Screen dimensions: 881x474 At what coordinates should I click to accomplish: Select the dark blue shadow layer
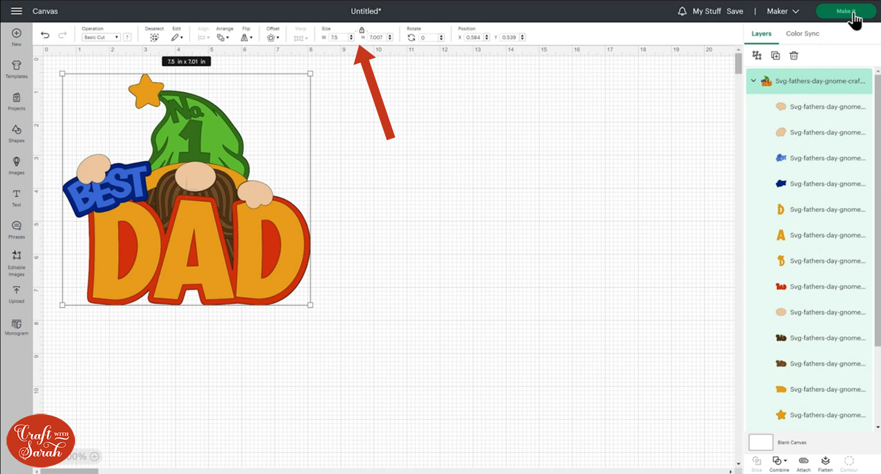(809, 184)
